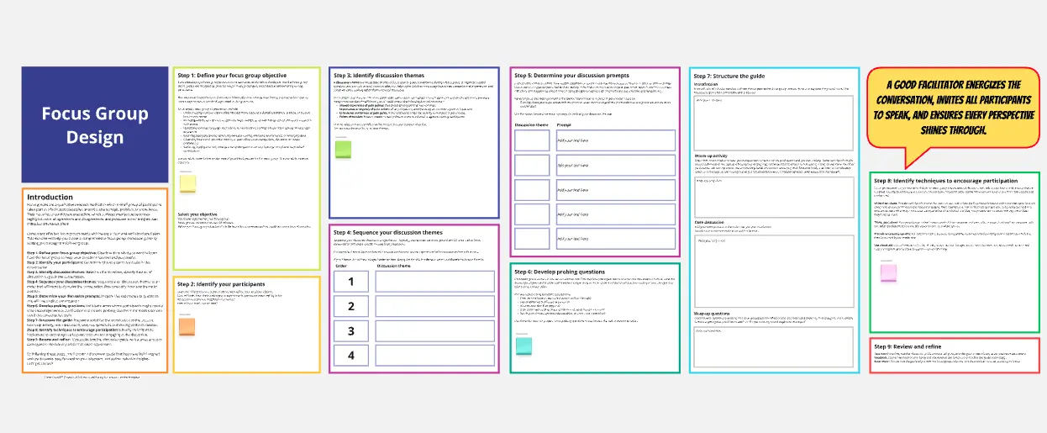Click the green sticky note in Step 3
This screenshot has height=433, width=1047.
344,149
